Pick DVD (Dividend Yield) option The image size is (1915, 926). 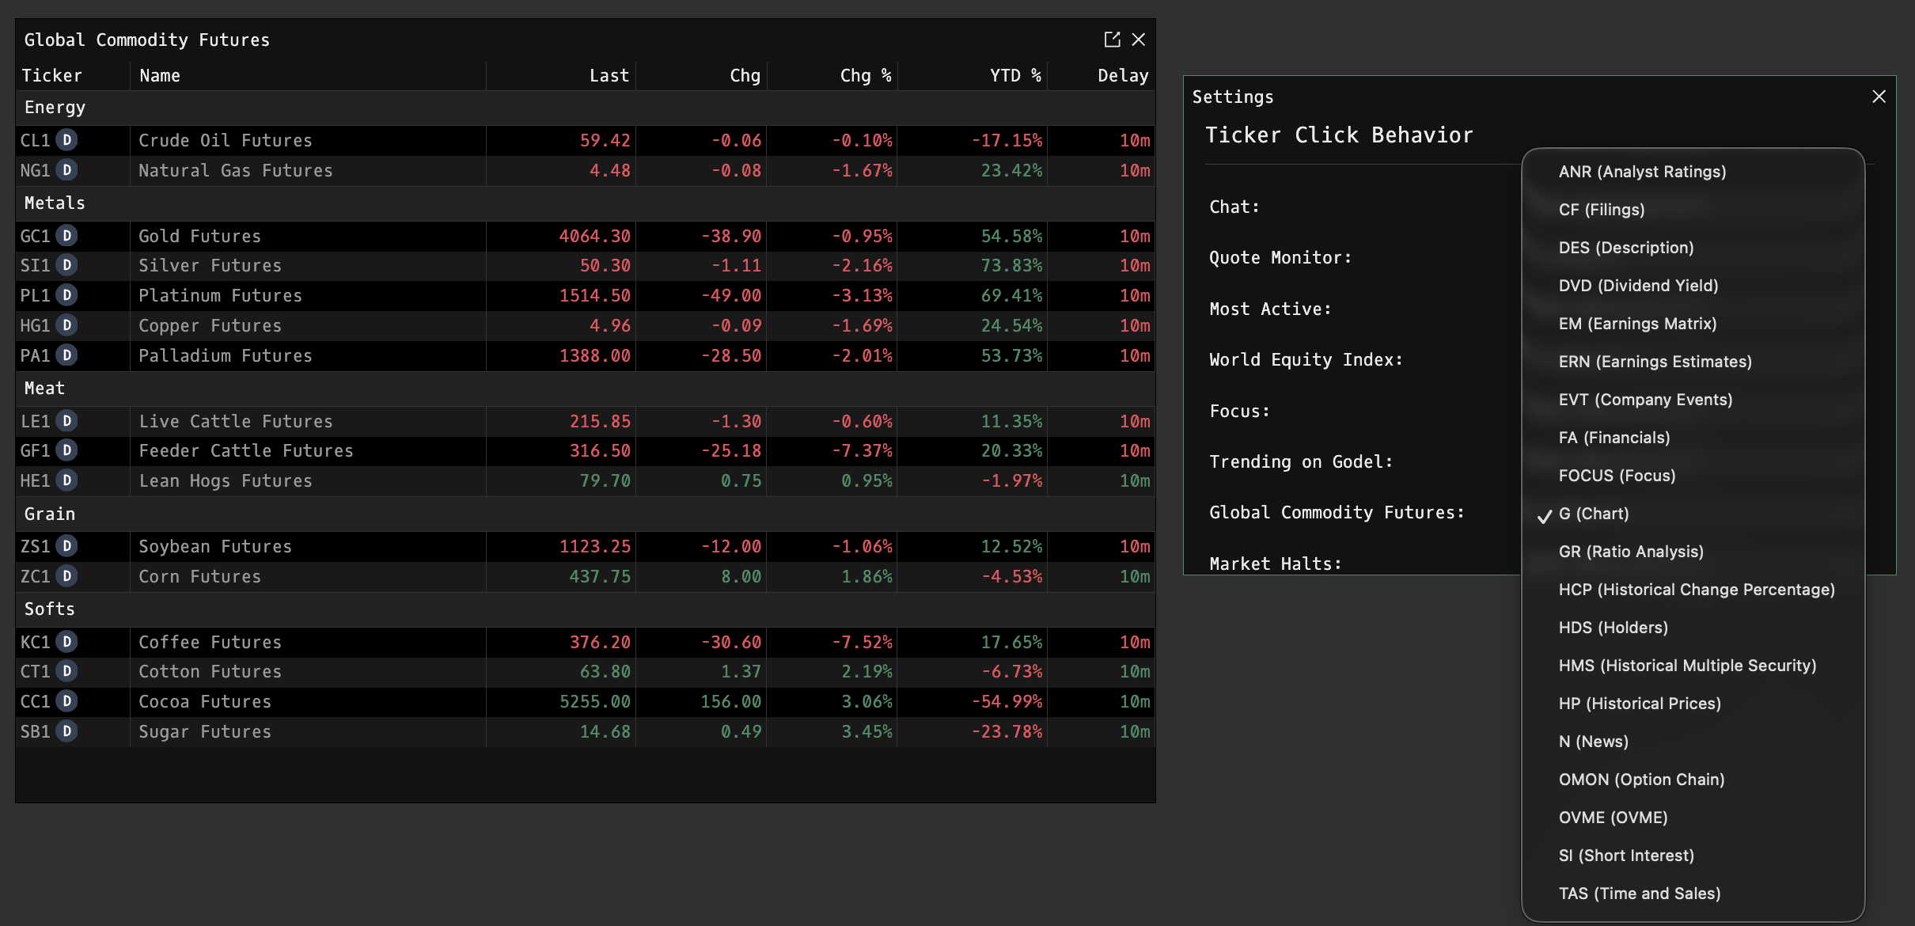(x=1693, y=286)
